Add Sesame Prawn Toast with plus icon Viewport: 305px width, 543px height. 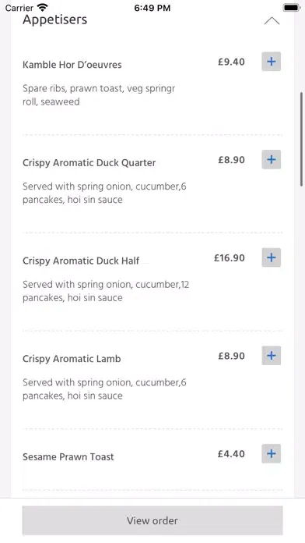271,453
